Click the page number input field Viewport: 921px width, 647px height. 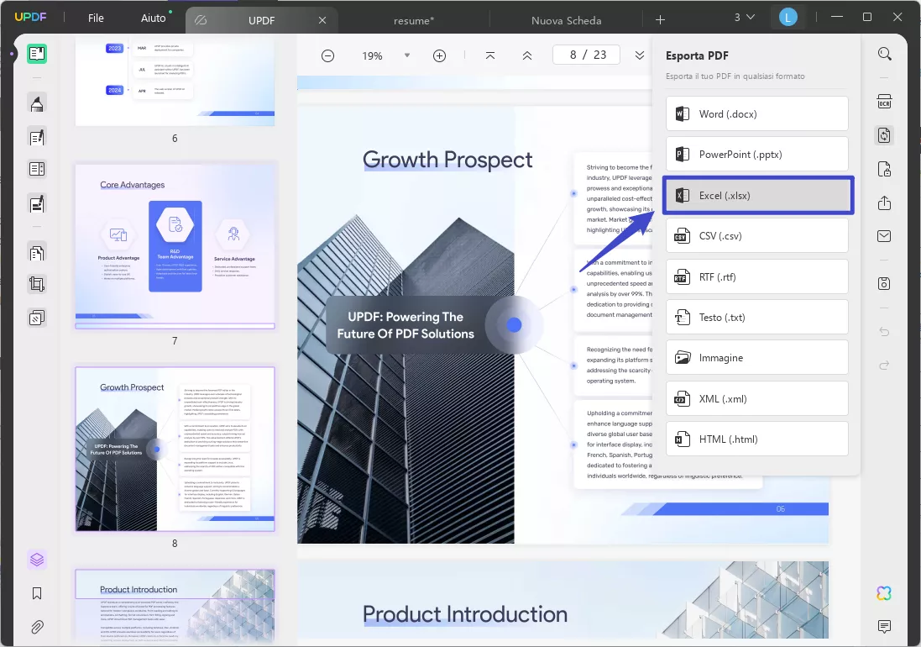click(x=586, y=55)
